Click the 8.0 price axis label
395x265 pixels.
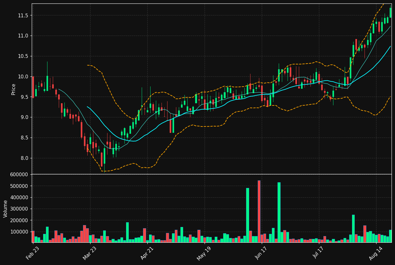click(x=24, y=158)
